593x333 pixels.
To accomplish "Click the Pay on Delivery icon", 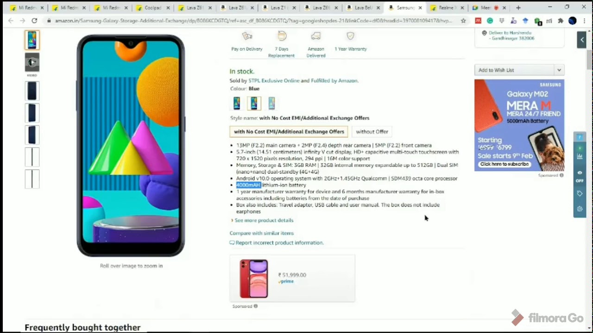I will click(247, 36).
